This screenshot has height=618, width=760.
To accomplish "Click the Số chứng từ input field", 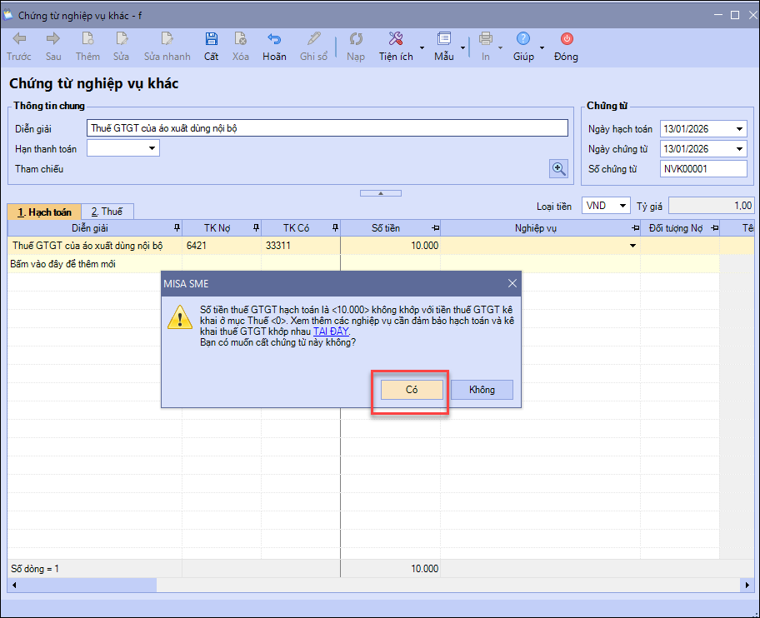I will pos(703,169).
